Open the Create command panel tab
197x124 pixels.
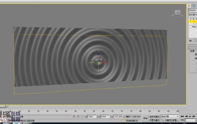[189, 6]
